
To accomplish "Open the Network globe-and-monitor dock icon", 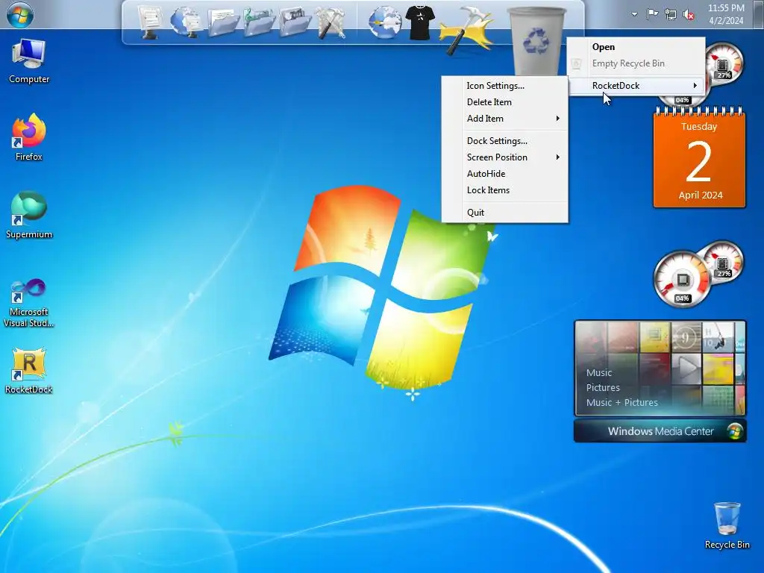I will click(x=186, y=22).
